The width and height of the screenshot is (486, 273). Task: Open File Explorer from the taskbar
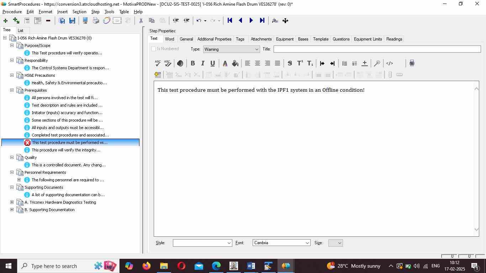pyautogui.click(x=164, y=266)
